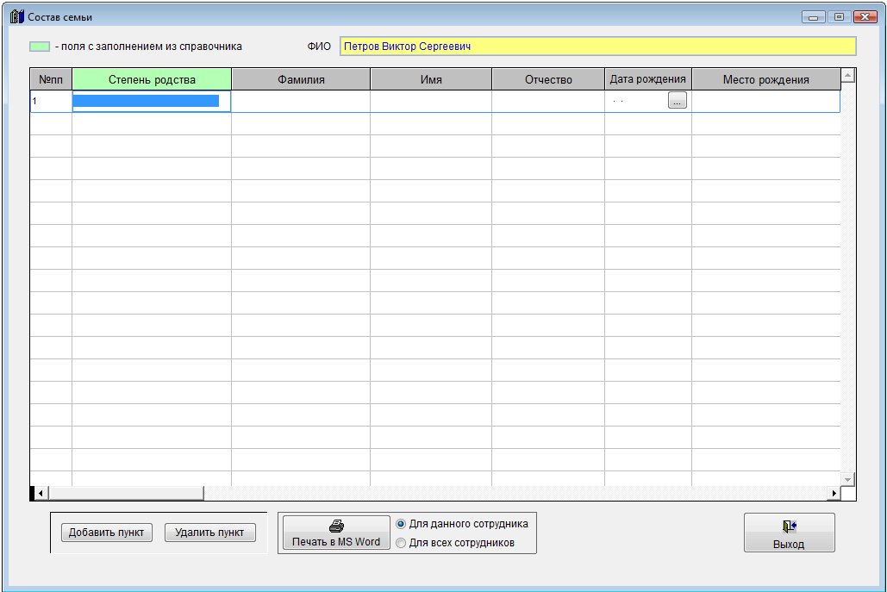The image size is (887, 592).
Task: Click the Дата рождения column header
Action: pyautogui.click(x=647, y=79)
